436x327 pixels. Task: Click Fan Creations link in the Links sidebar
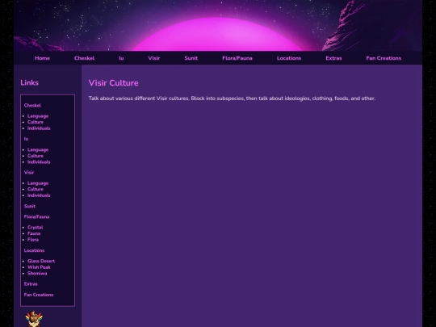pyautogui.click(x=39, y=295)
